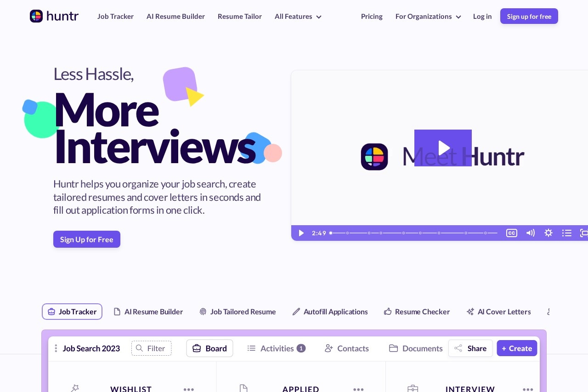588x392 pixels.
Task: Seek along the video progress bar
Action: point(413,233)
